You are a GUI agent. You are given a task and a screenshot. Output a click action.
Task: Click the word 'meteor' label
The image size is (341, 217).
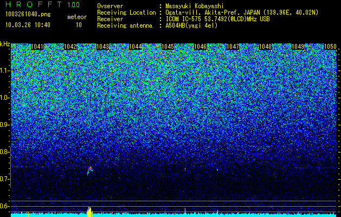[77, 17]
